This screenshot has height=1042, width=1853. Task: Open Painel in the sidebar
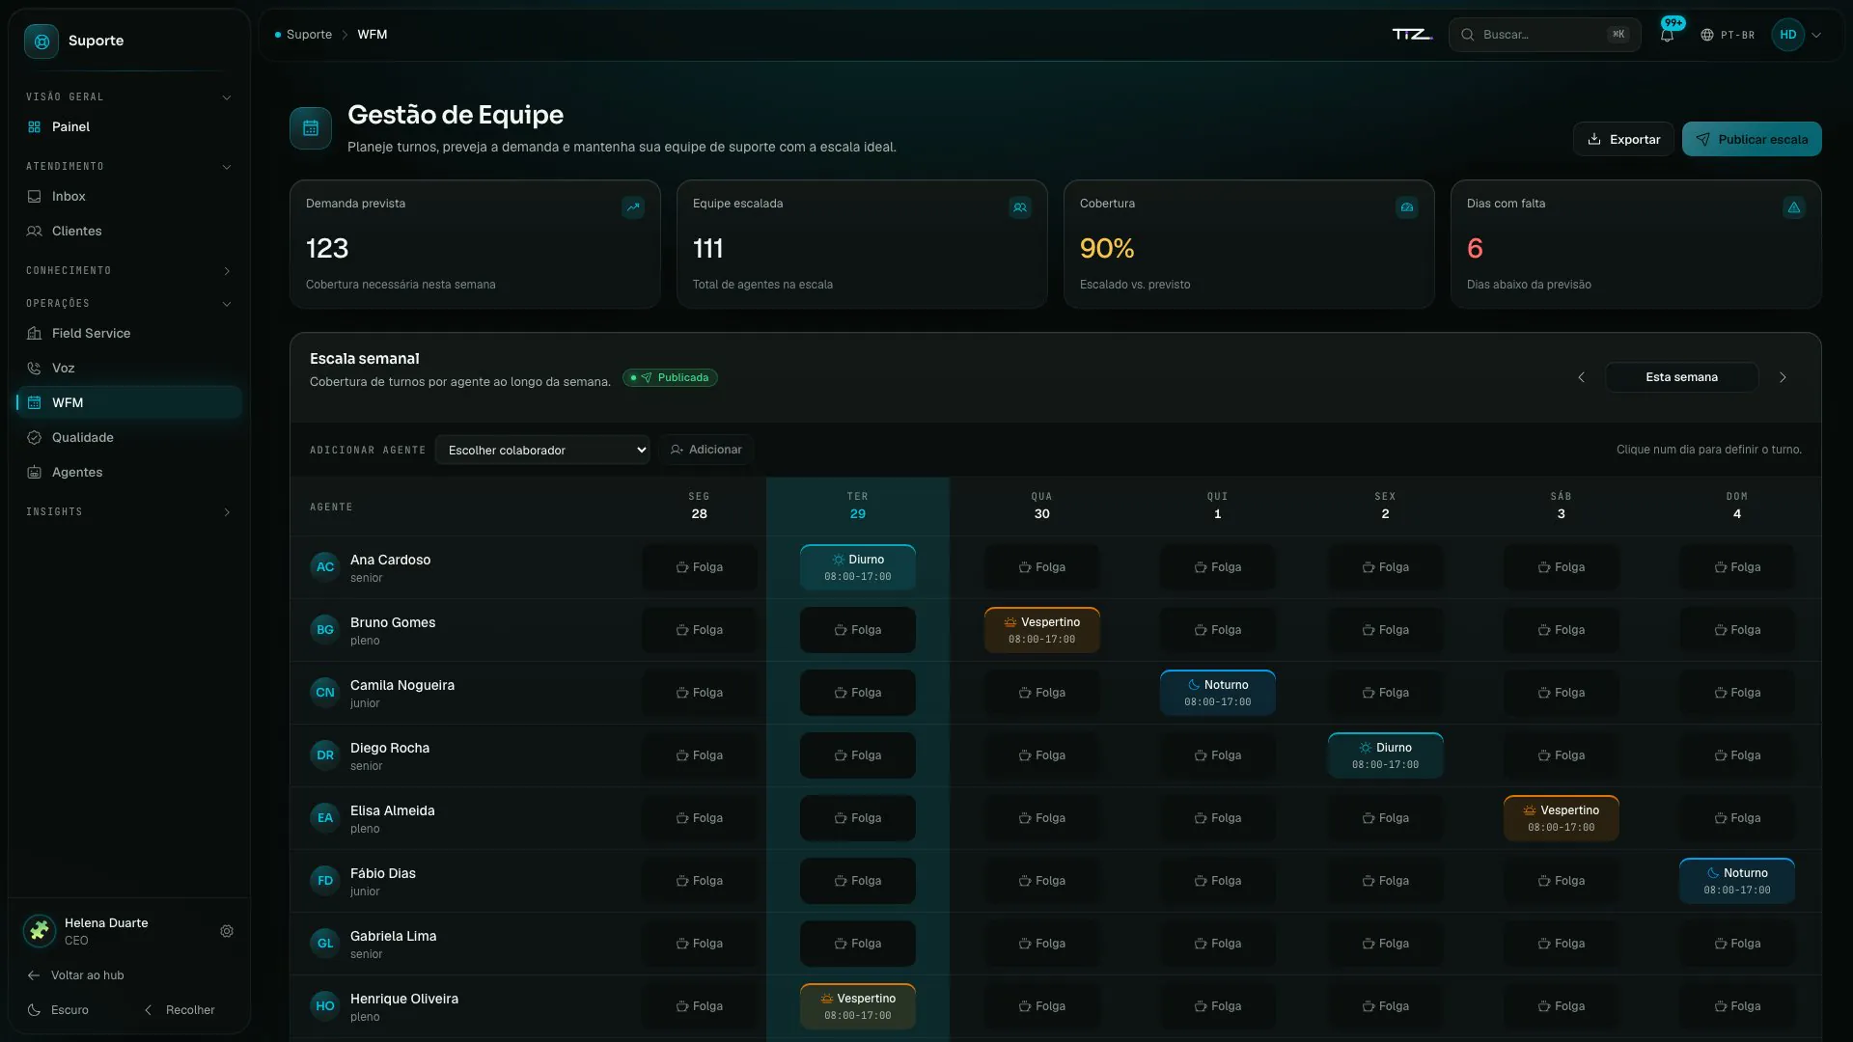click(129, 126)
